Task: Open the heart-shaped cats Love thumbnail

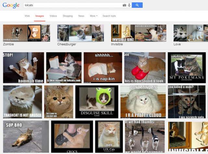Action: pyautogui.click(x=180, y=33)
